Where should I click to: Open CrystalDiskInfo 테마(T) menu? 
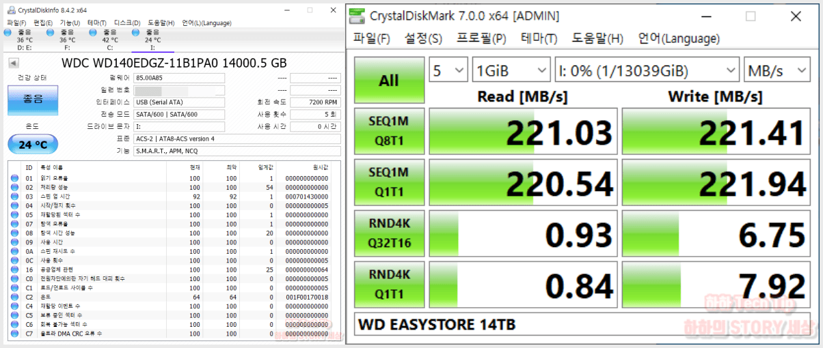(x=96, y=23)
